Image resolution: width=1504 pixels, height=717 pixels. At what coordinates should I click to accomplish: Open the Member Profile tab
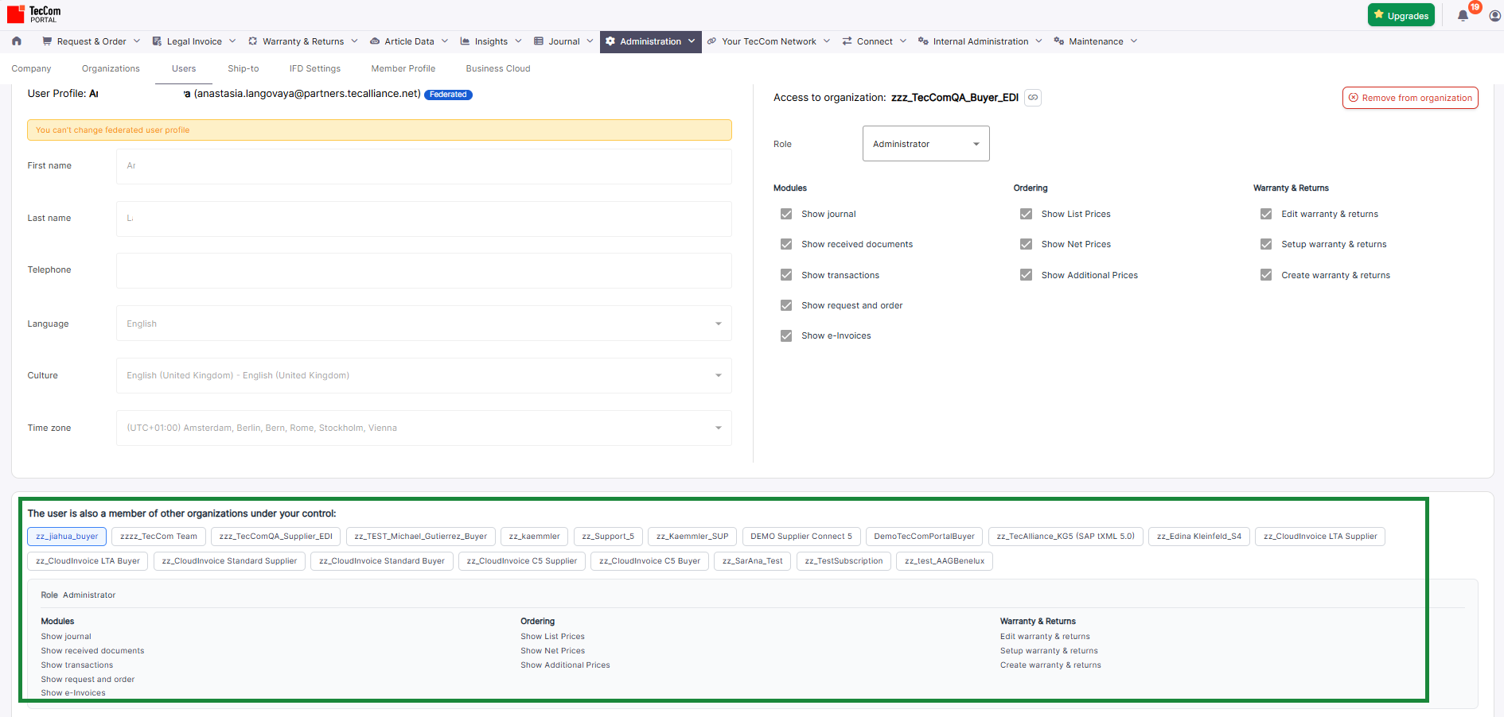[403, 68]
